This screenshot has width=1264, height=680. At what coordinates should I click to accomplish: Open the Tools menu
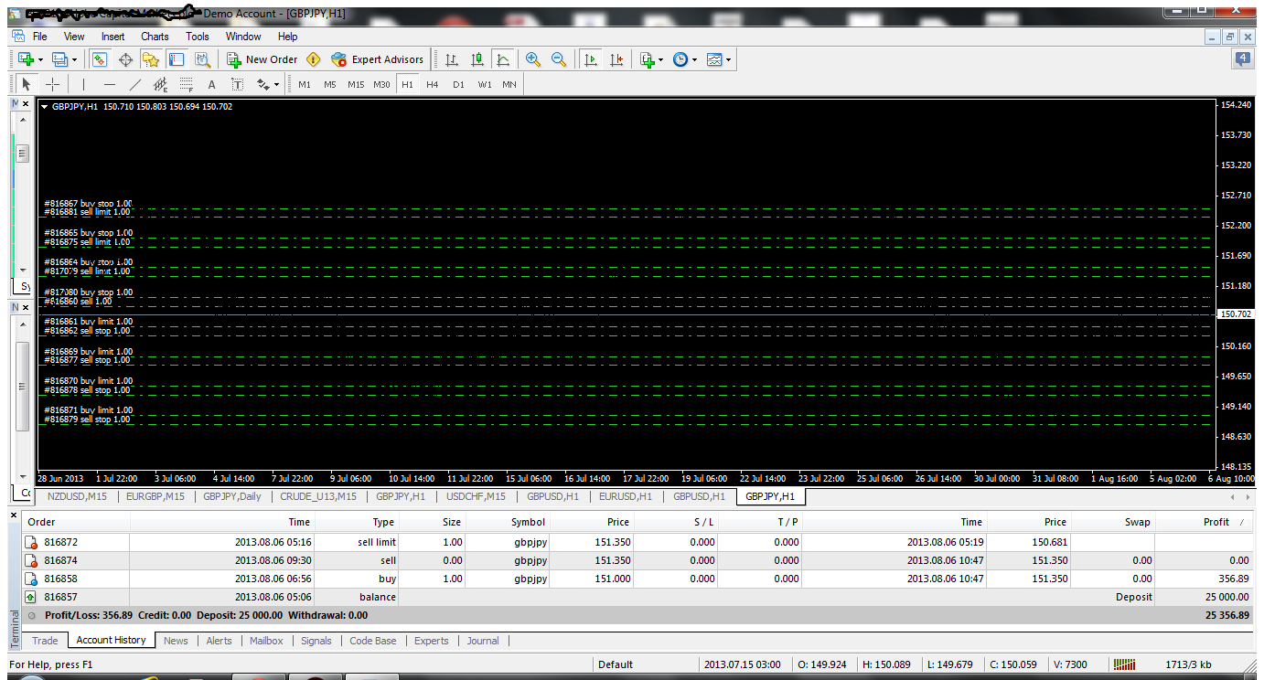(198, 37)
